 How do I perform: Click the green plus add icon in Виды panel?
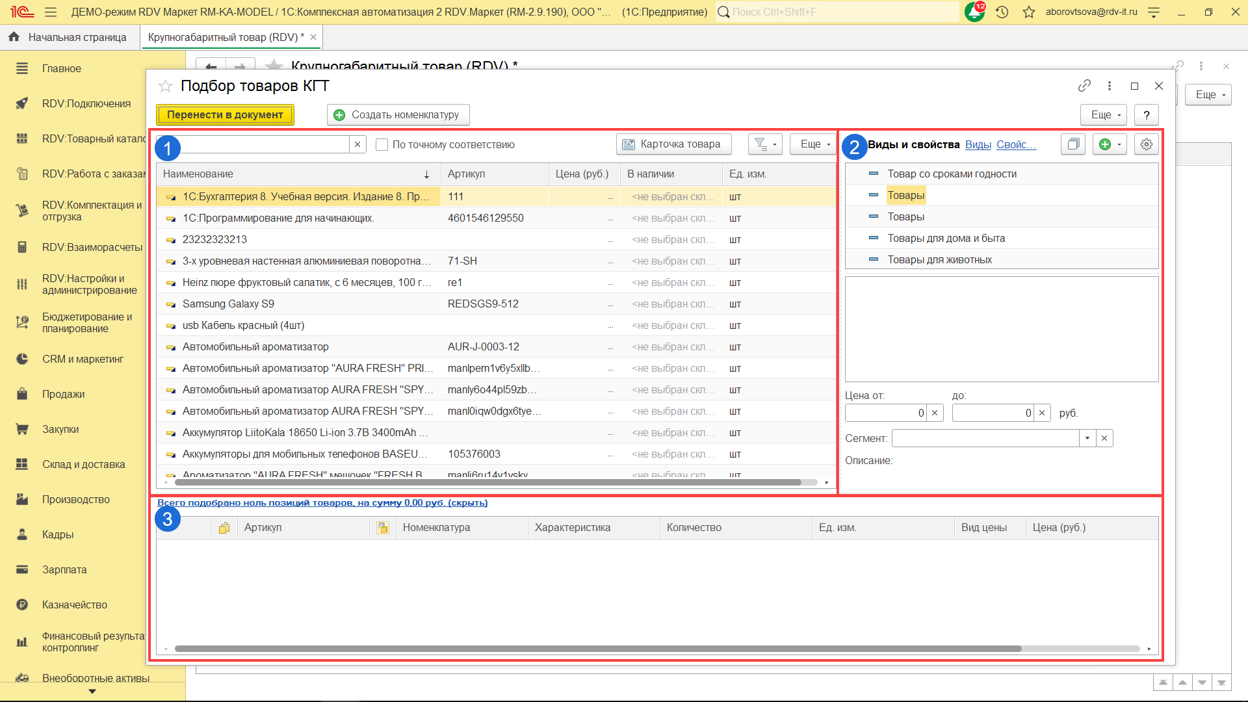(x=1105, y=144)
